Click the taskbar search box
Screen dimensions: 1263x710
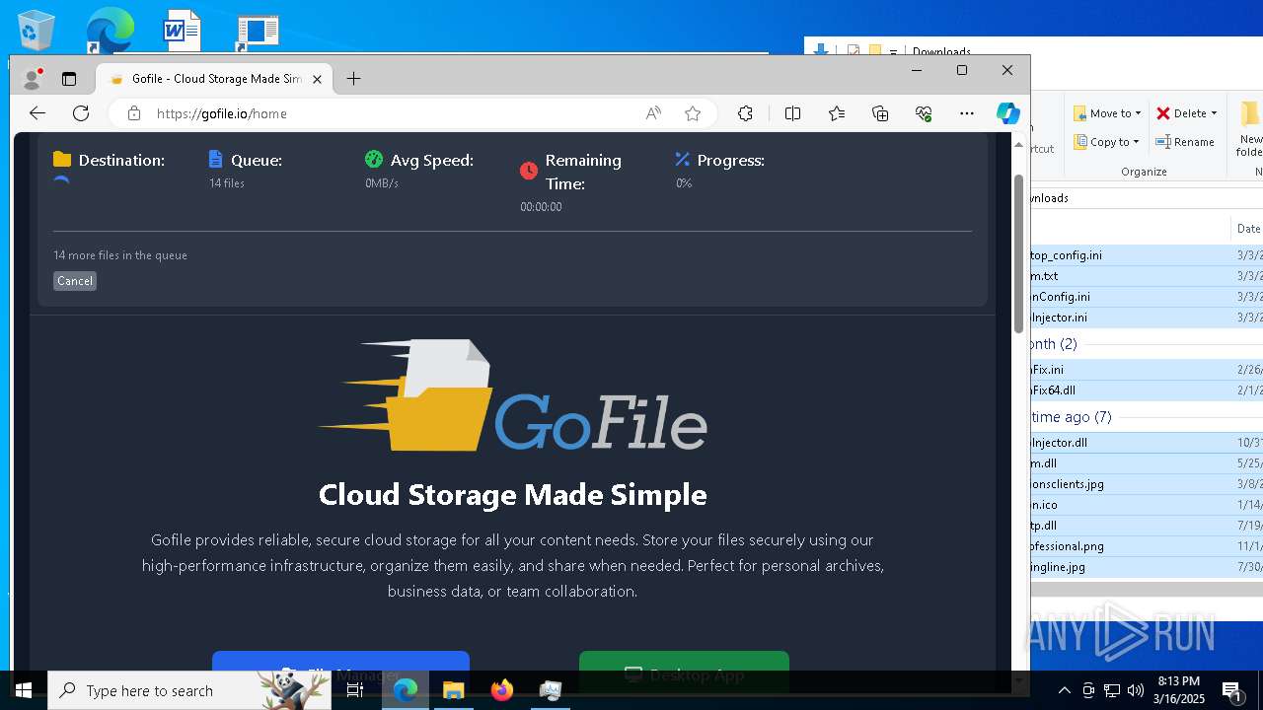(187, 690)
